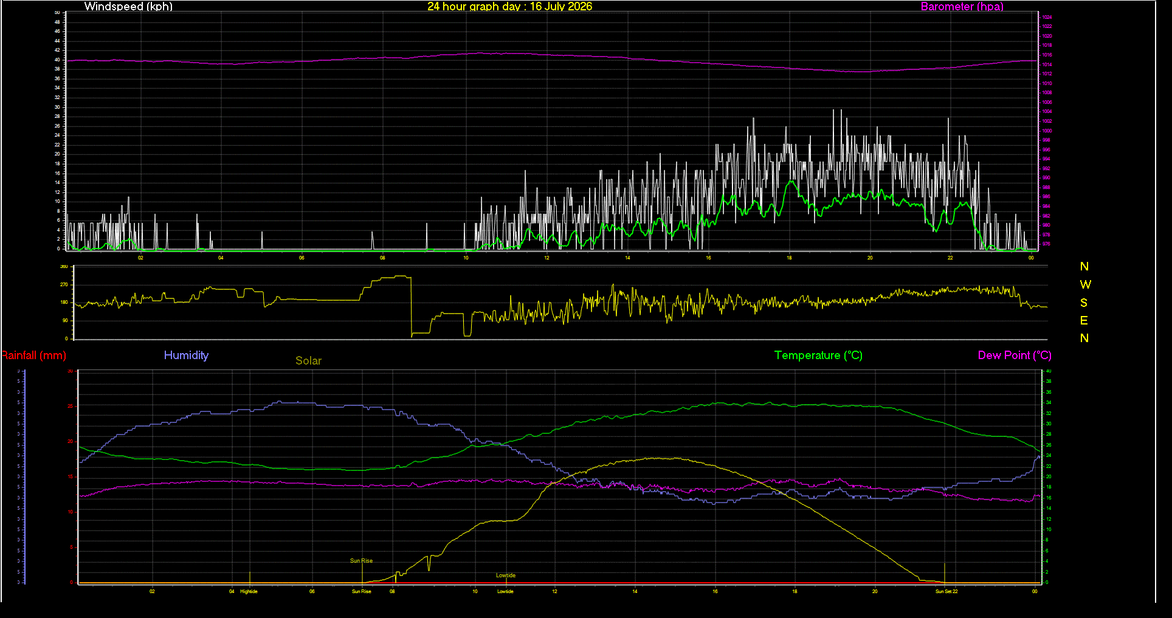Click the 'Sun Set 22' label on the time axis
The width and height of the screenshot is (1172, 618).
(x=946, y=591)
